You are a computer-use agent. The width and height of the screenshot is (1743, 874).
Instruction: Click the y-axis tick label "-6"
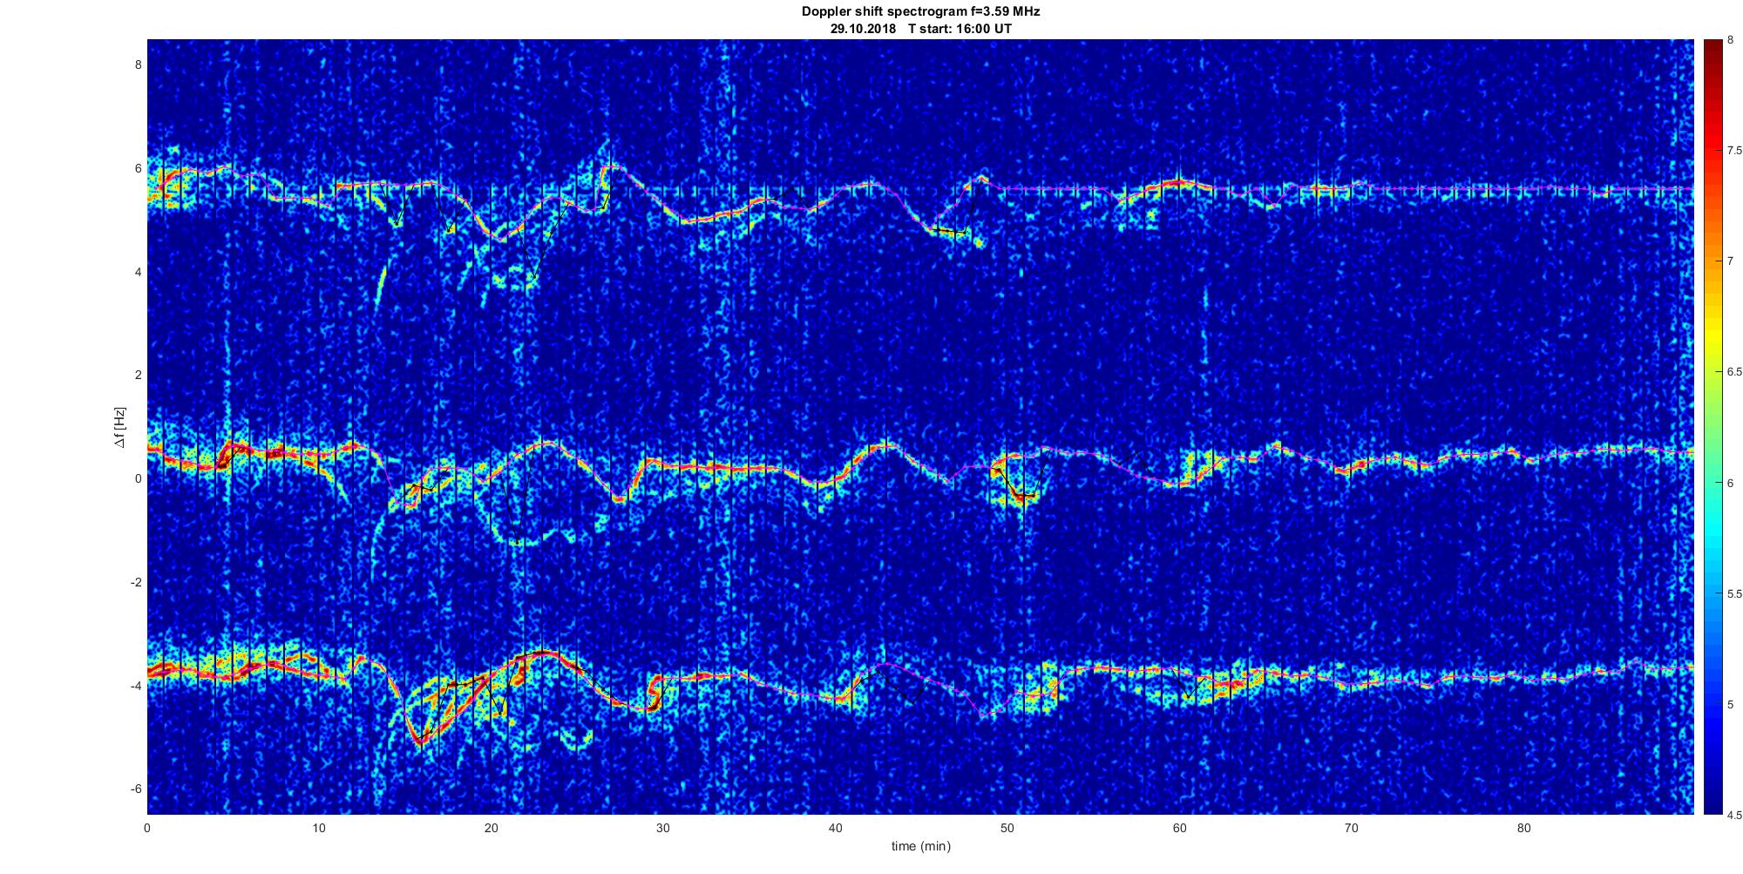pos(136,789)
